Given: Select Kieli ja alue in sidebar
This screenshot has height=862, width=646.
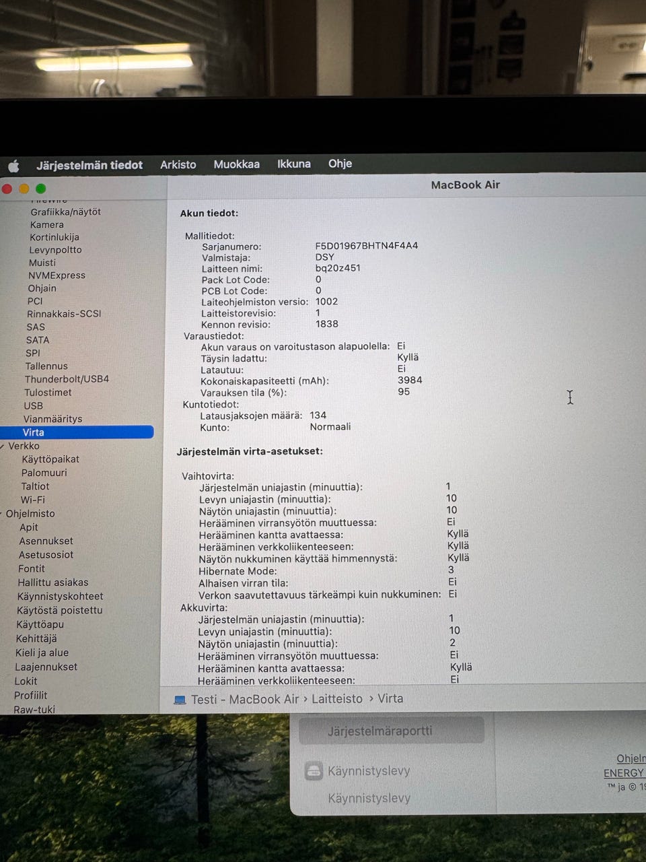Looking at the screenshot, I should pyautogui.click(x=42, y=653).
